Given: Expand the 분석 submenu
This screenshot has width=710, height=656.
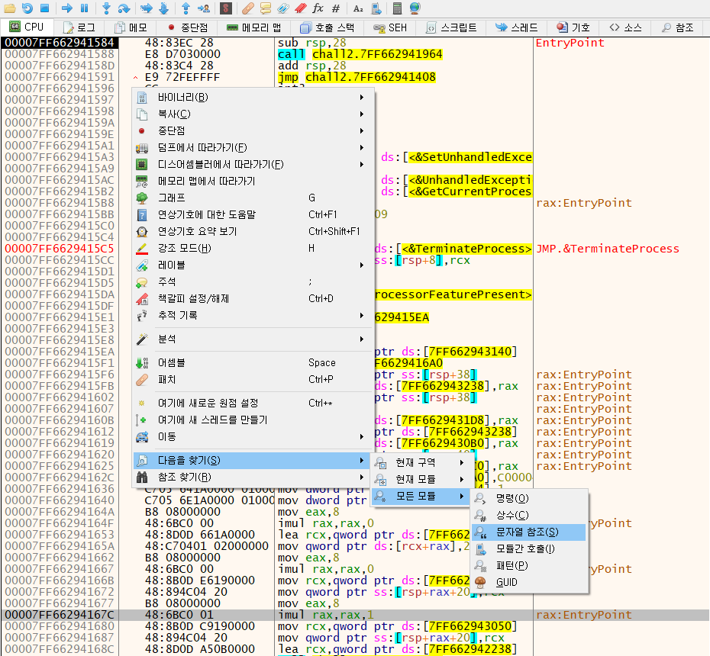Looking at the screenshot, I should pyautogui.click(x=253, y=339).
